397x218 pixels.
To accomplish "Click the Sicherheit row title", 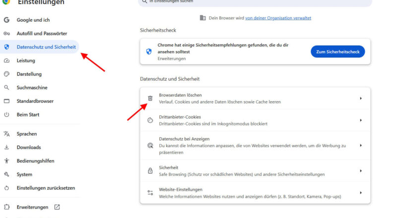I will (168, 167).
